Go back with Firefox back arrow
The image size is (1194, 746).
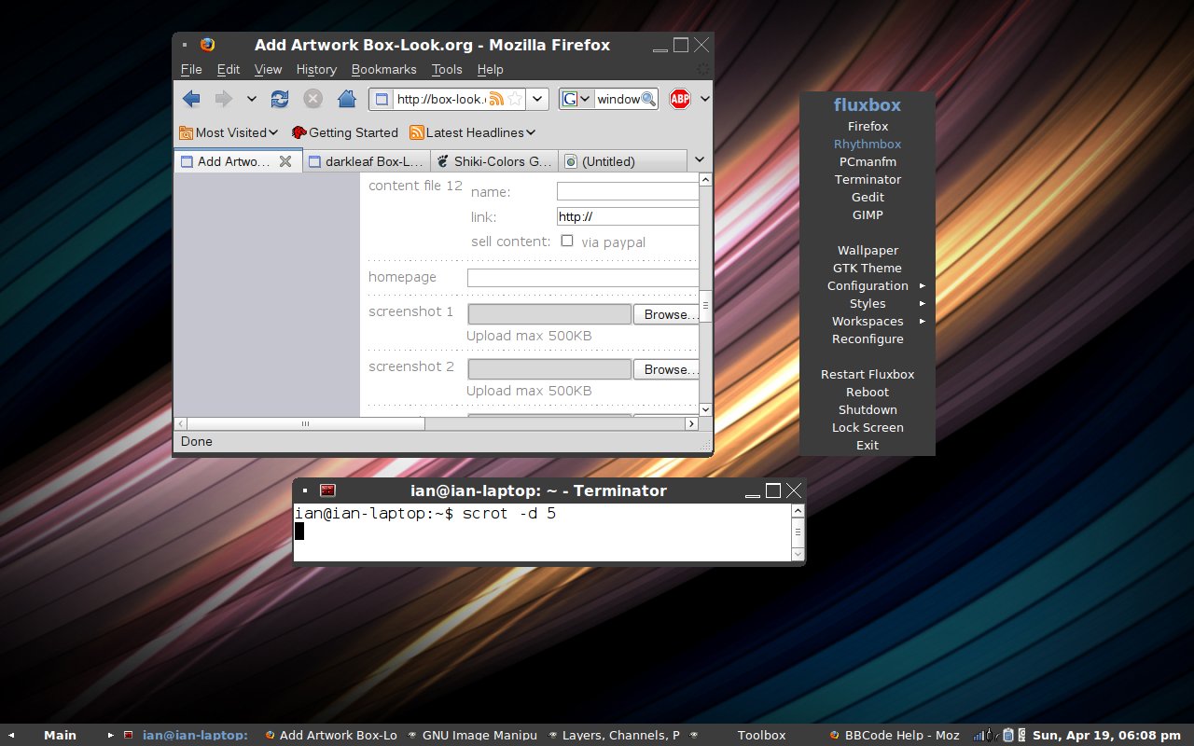pos(191,99)
